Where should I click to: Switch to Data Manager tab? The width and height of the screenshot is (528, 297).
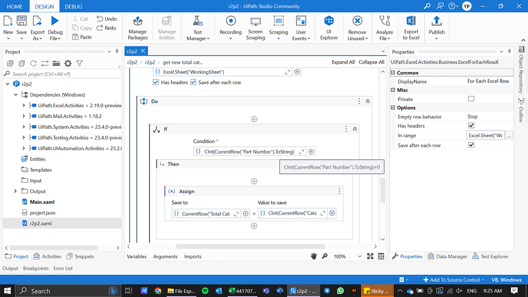(x=448, y=257)
